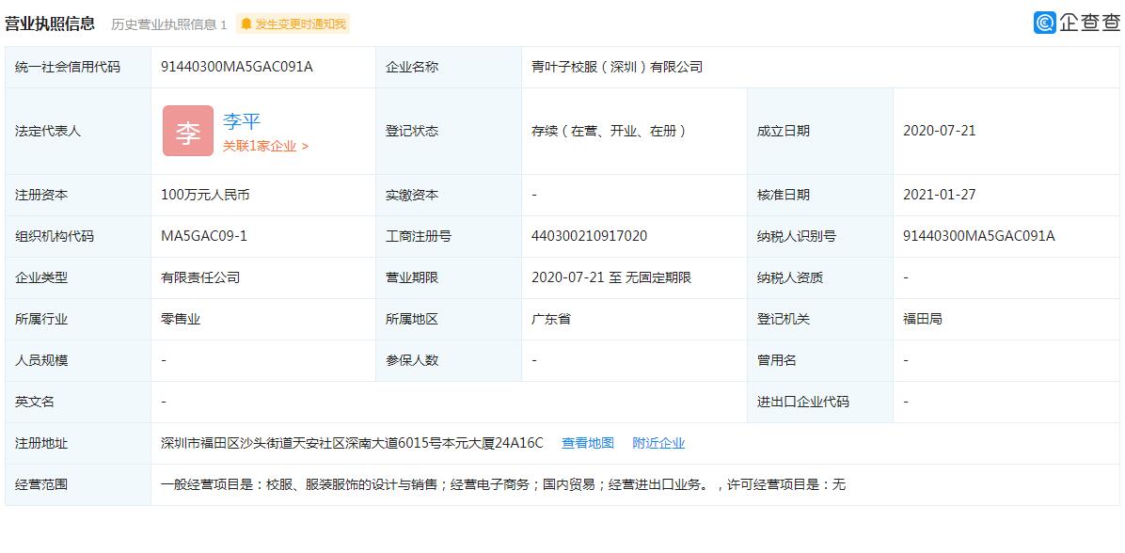Click the 企业类型 label
This screenshot has width=1125, height=553.
pyautogui.click(x=40, y=277)
